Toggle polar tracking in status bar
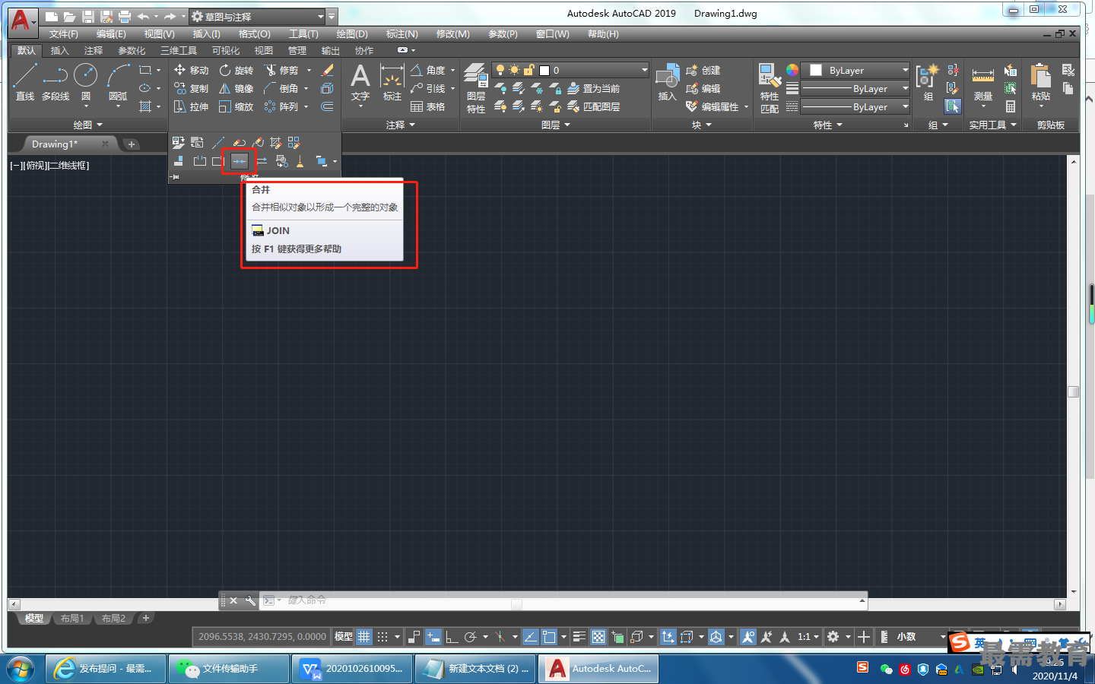This screenshot has width=1095, height=684. 471,637
